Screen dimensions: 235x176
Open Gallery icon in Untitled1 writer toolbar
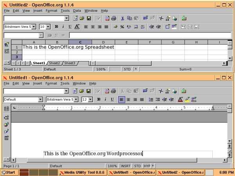coord(184,91)
